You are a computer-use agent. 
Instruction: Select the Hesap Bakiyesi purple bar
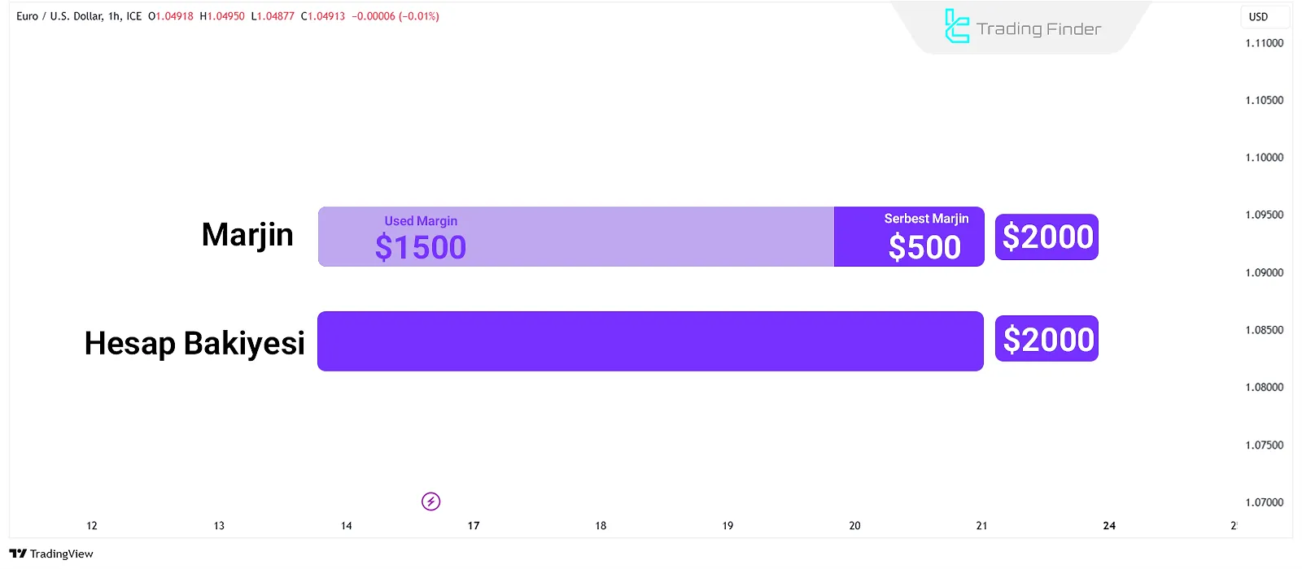[650, 341]
